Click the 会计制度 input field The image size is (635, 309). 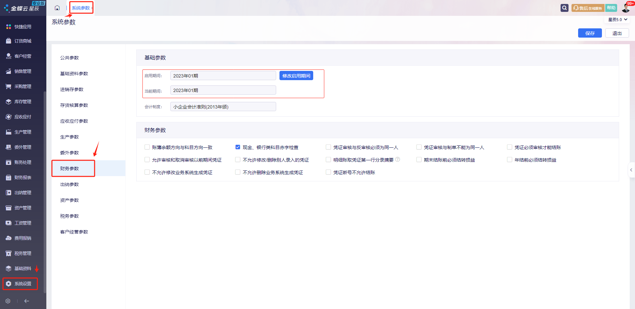[x=223, y=107]
